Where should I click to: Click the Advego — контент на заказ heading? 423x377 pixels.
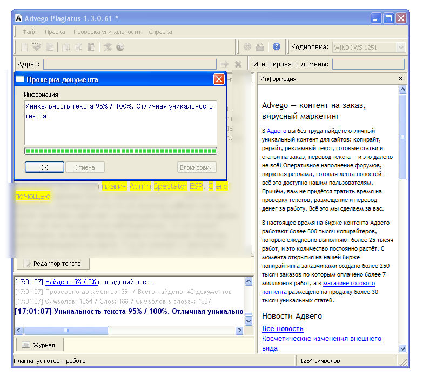[314, 111]
